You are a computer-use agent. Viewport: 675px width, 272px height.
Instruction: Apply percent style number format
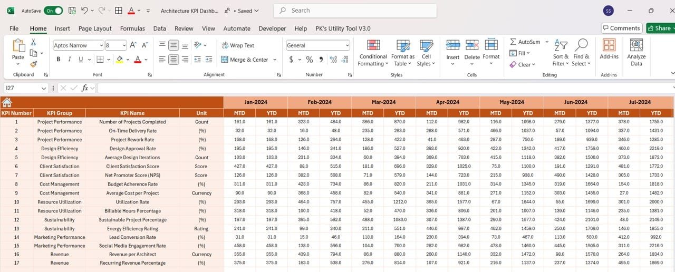pos(310,60)
